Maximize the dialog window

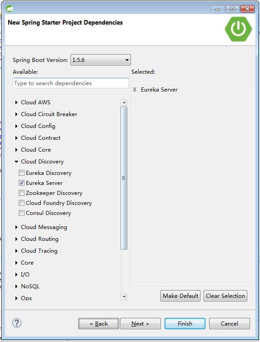pos(232,9)
